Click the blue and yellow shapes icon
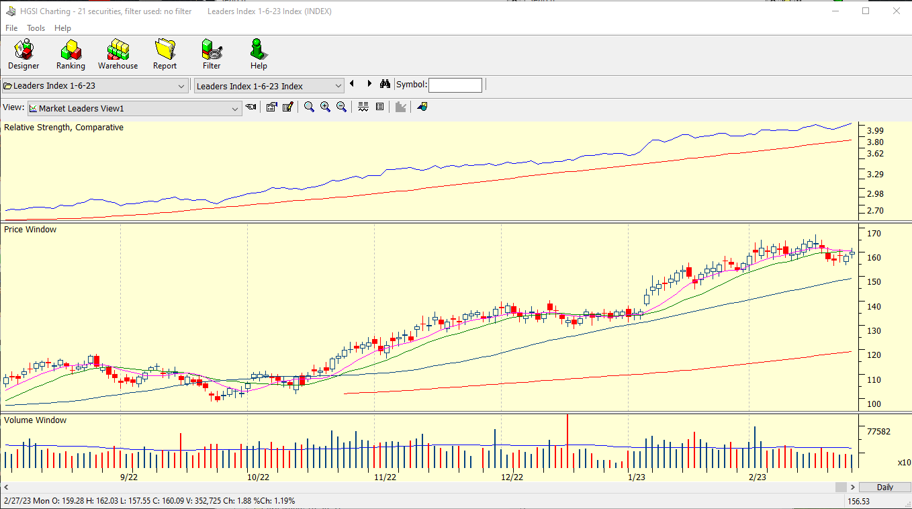Screen dimensions: 912x509 point(422,107)
